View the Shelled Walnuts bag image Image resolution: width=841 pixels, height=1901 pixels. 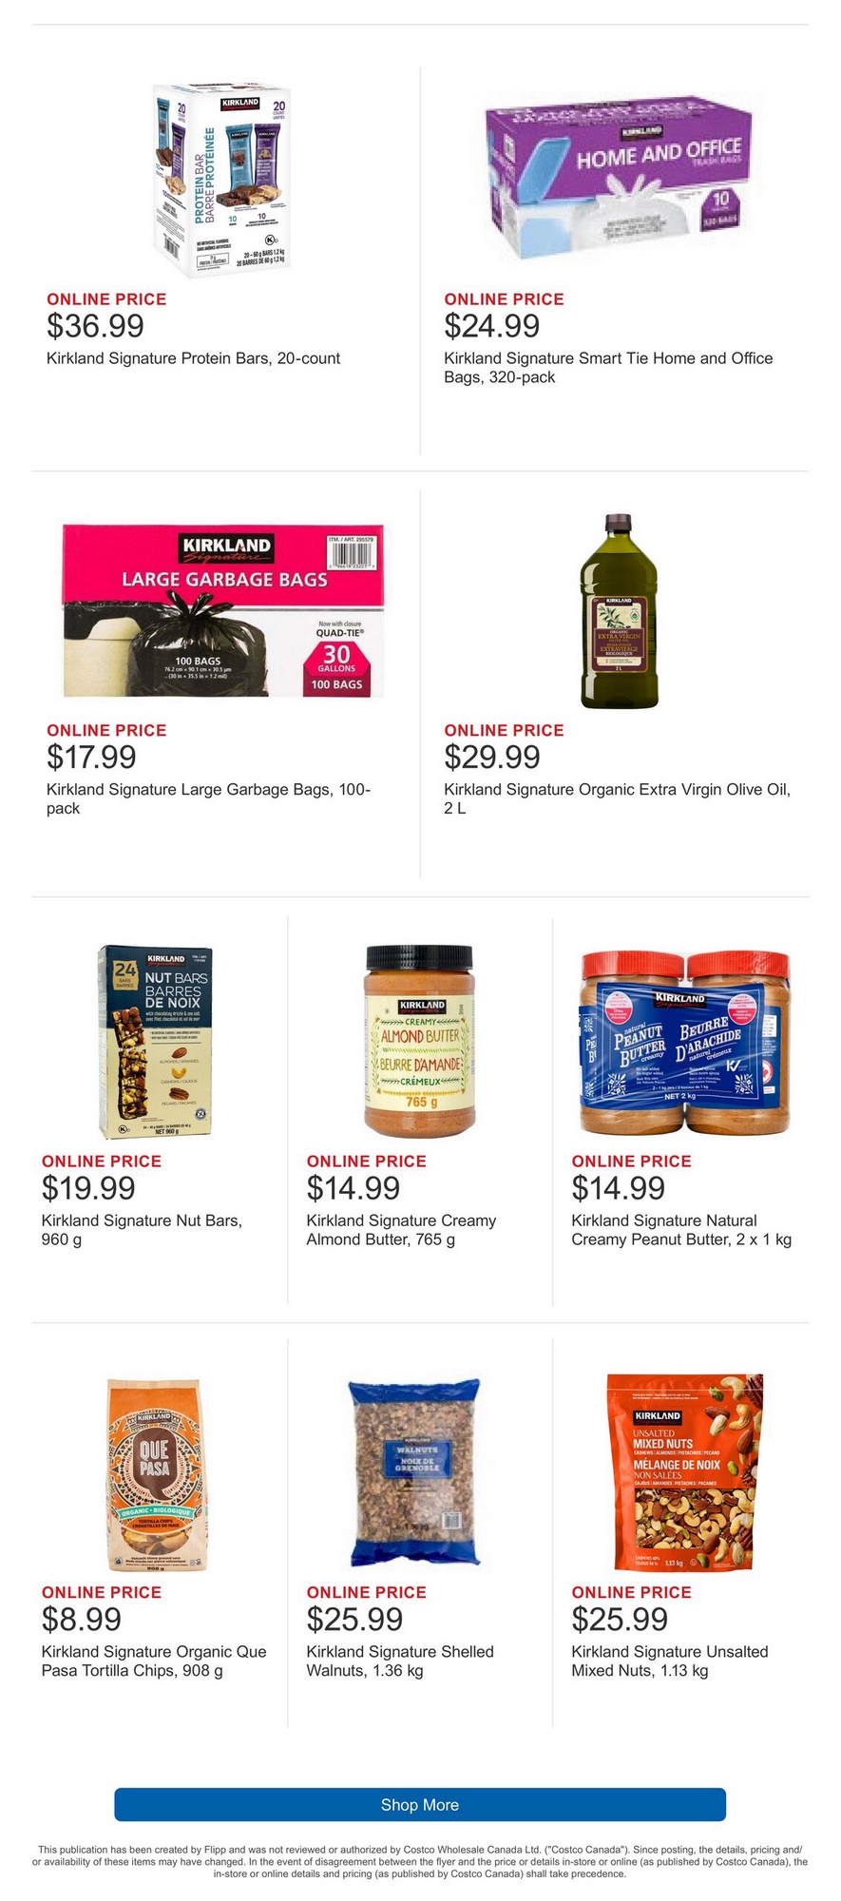[x=420, y=1472]
